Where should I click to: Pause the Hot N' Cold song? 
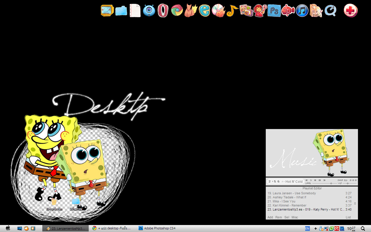(315, 180)
